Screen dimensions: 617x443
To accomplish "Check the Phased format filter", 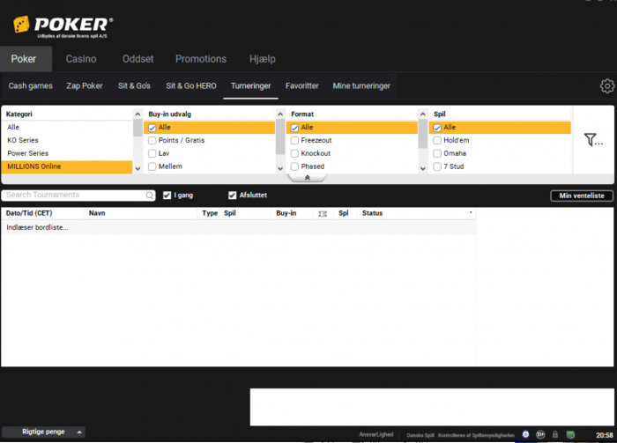I will (294, 166).
